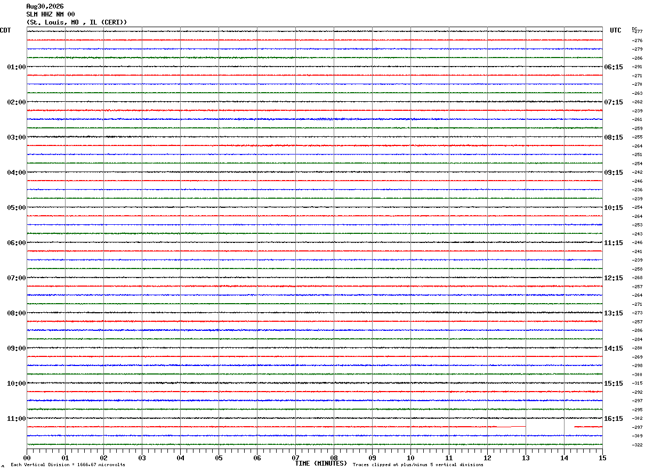
Task: Click the DC offset value -277
Action: click(637, 31)
